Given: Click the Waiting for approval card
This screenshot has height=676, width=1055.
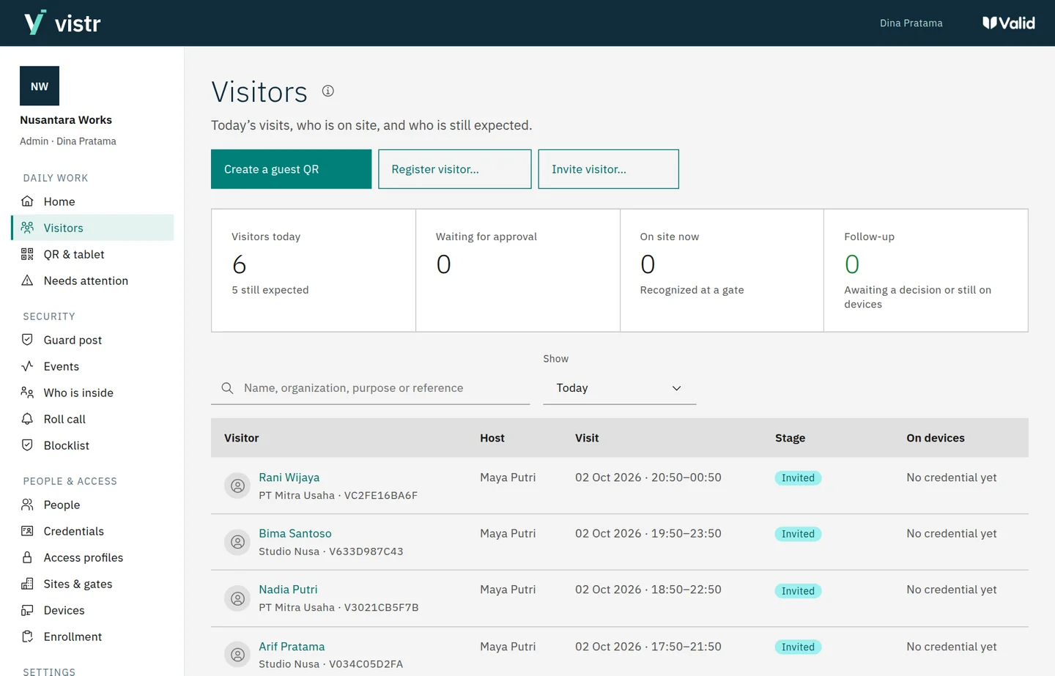Looking at the screenshot, I should coord(518,271).
